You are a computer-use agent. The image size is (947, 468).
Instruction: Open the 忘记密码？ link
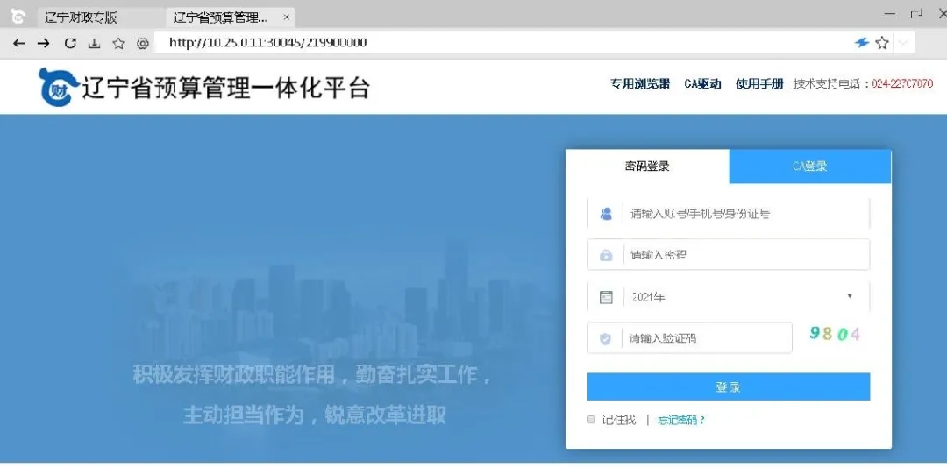click(x=681, y=420)
